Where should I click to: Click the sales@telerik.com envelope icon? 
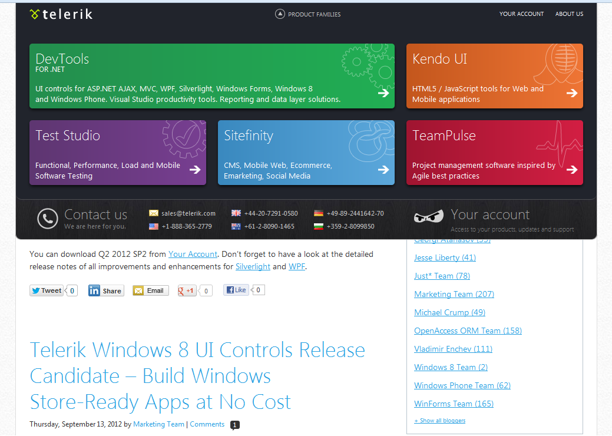click(x=154, y=213)
